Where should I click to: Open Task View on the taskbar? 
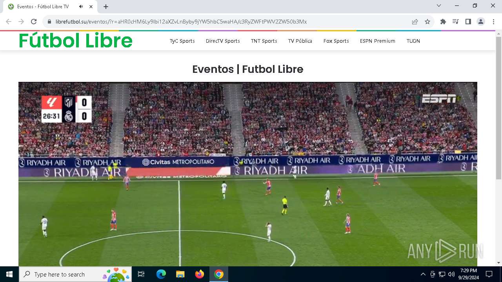point(141,274)
